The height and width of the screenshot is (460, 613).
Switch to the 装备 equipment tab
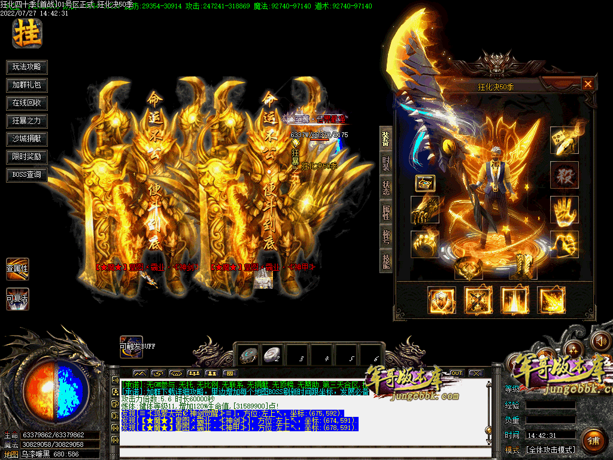[x=386, y=138]
